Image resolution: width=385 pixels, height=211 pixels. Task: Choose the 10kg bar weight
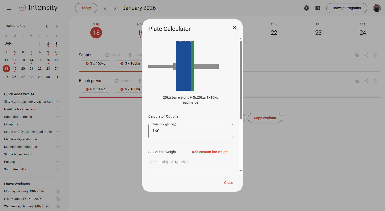tap(153, 162)
